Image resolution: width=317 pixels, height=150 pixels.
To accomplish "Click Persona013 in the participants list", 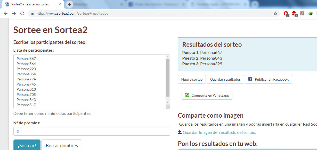I will coord(26,89).
